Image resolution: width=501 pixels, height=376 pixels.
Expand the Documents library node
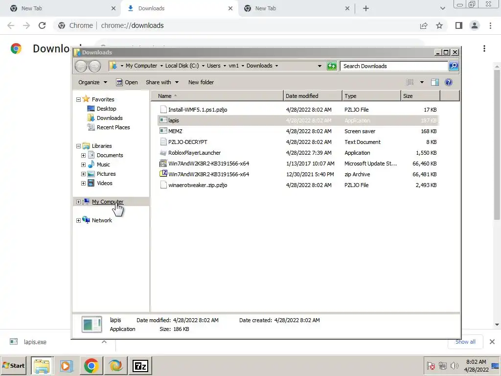point(83,155)
